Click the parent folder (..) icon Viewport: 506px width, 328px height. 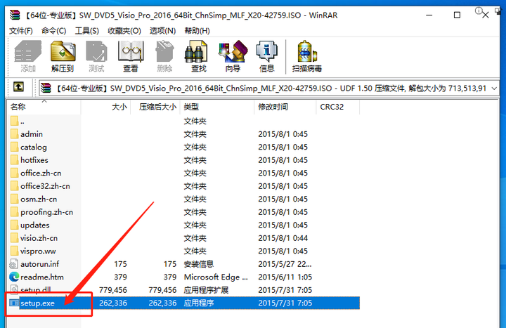14,121
